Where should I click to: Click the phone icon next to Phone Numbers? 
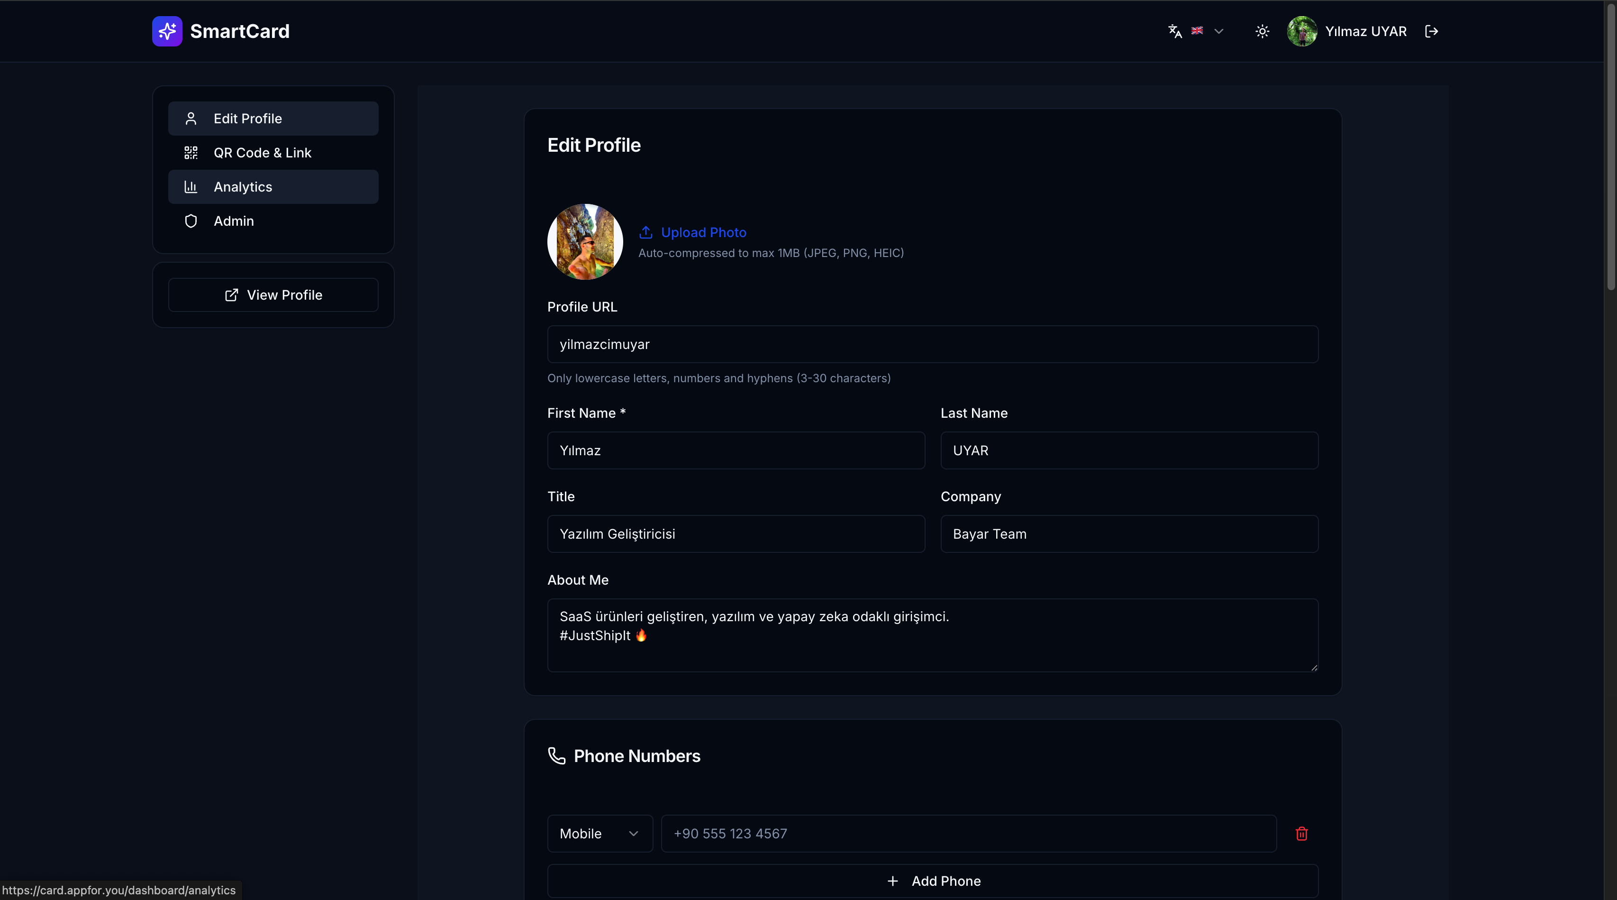pyautogui.click(x=557, y=756)
